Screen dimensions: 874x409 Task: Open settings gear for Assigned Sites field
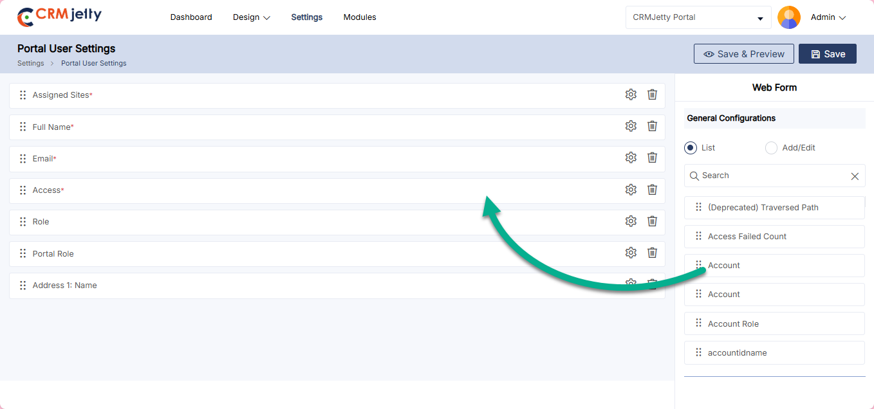pos(631,95)
